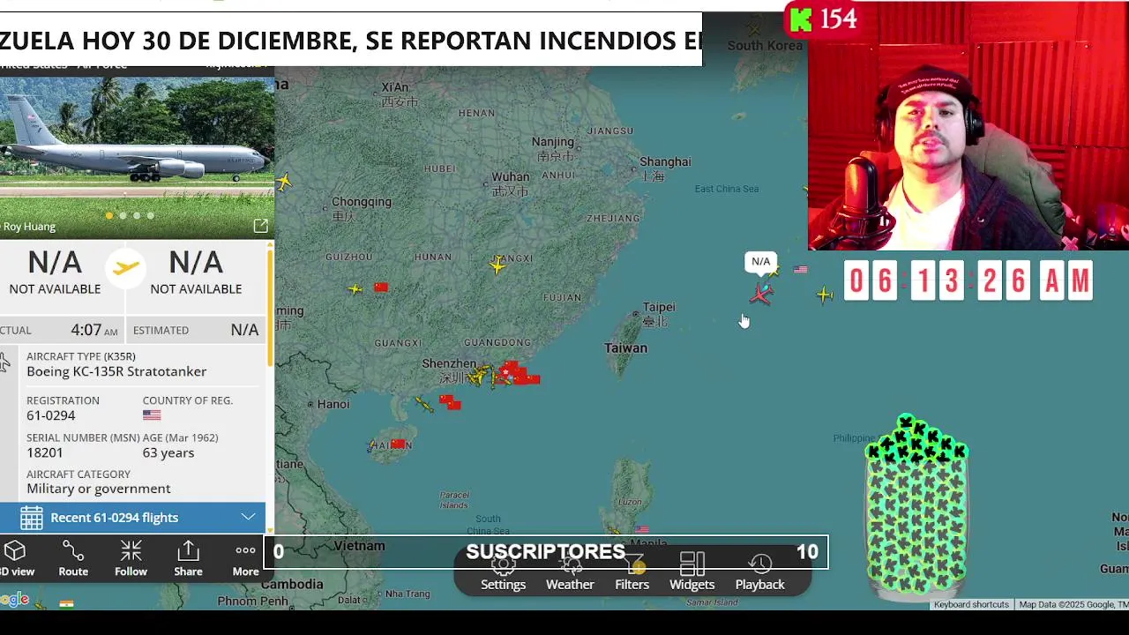Click the 63 years age value
The image size is (1129, 635).
pyautogui.click(x=168, y=452)
